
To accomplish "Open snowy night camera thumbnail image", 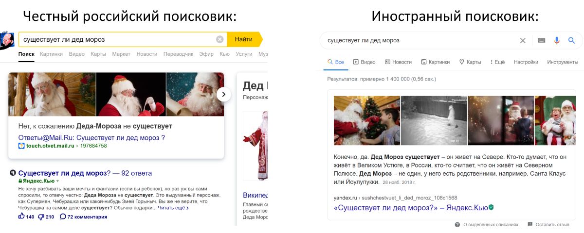I will click(434, 120).
